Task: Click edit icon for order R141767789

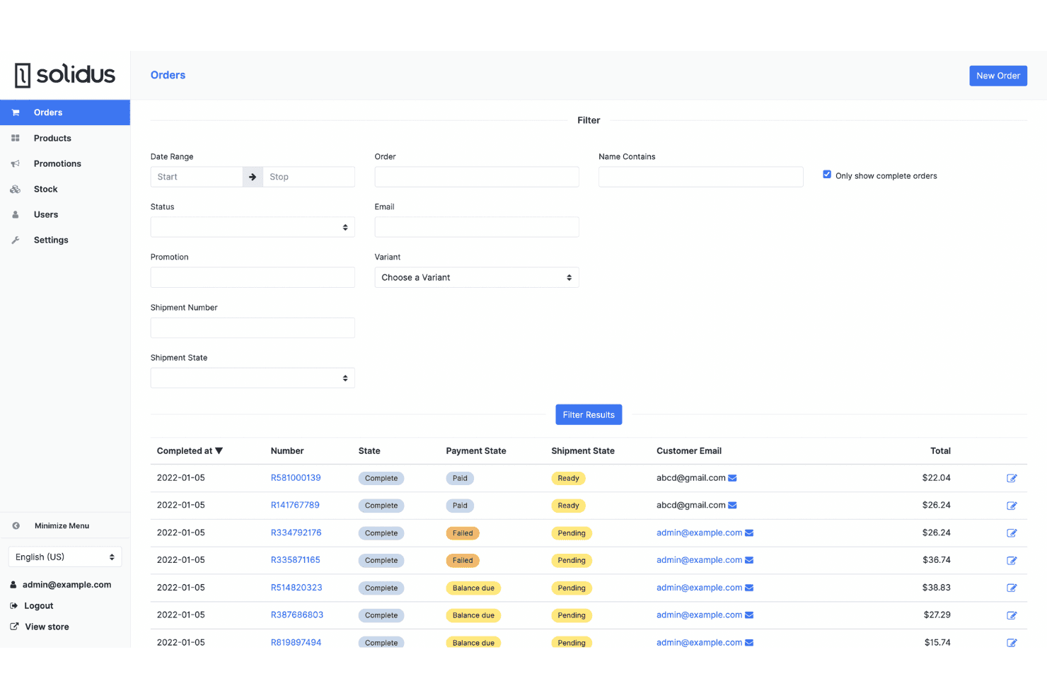Action: [x=1012, y=506]
